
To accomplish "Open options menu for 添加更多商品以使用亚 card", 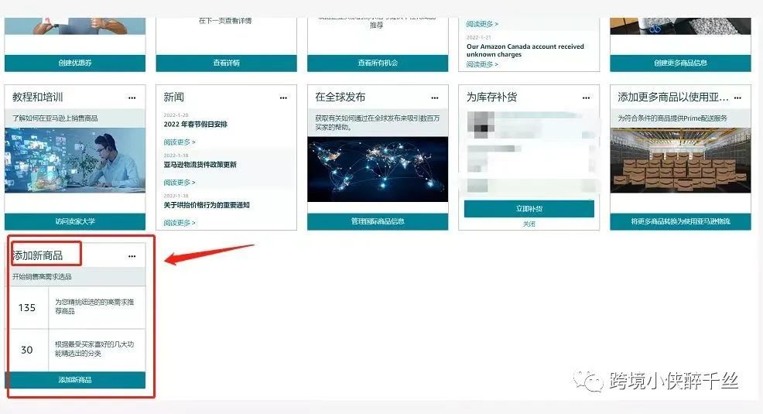I will point(737,98).
